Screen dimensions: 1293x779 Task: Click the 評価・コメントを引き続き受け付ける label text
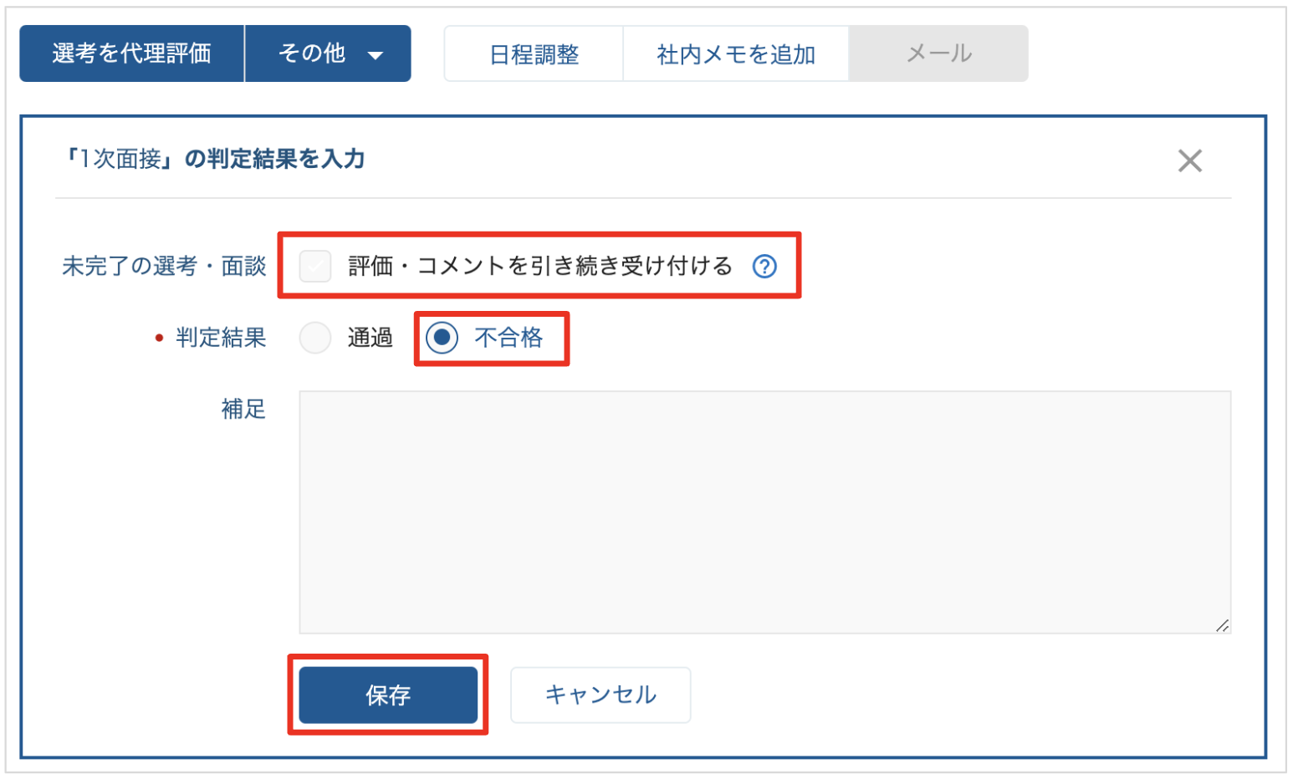(x=540, y=267)
